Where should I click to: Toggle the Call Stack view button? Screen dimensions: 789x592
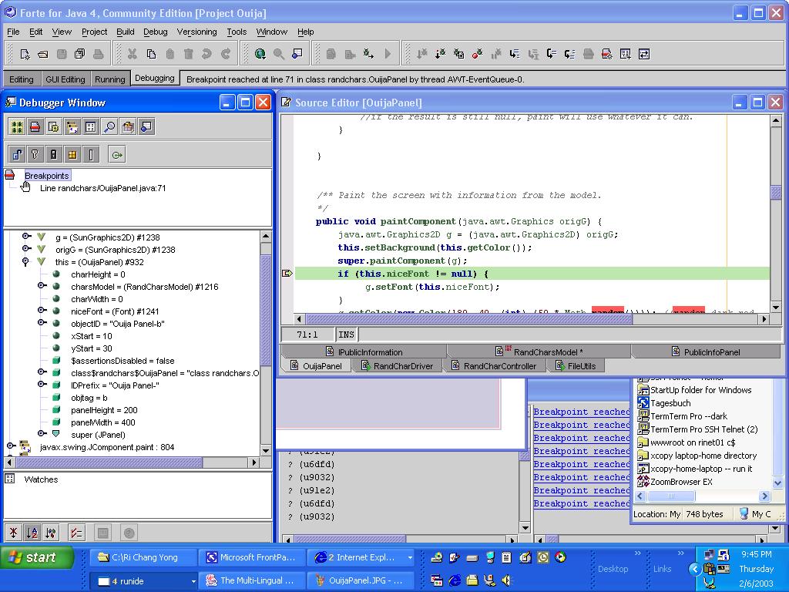click(x=72, y=127)
